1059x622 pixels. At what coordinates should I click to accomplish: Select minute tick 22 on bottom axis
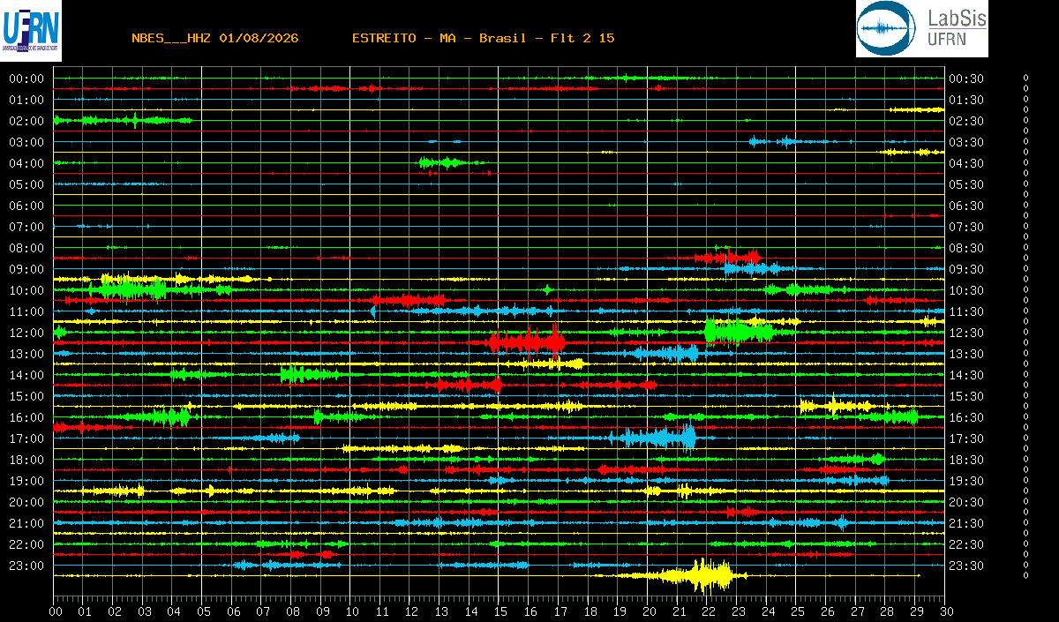(x=708, y=611)
